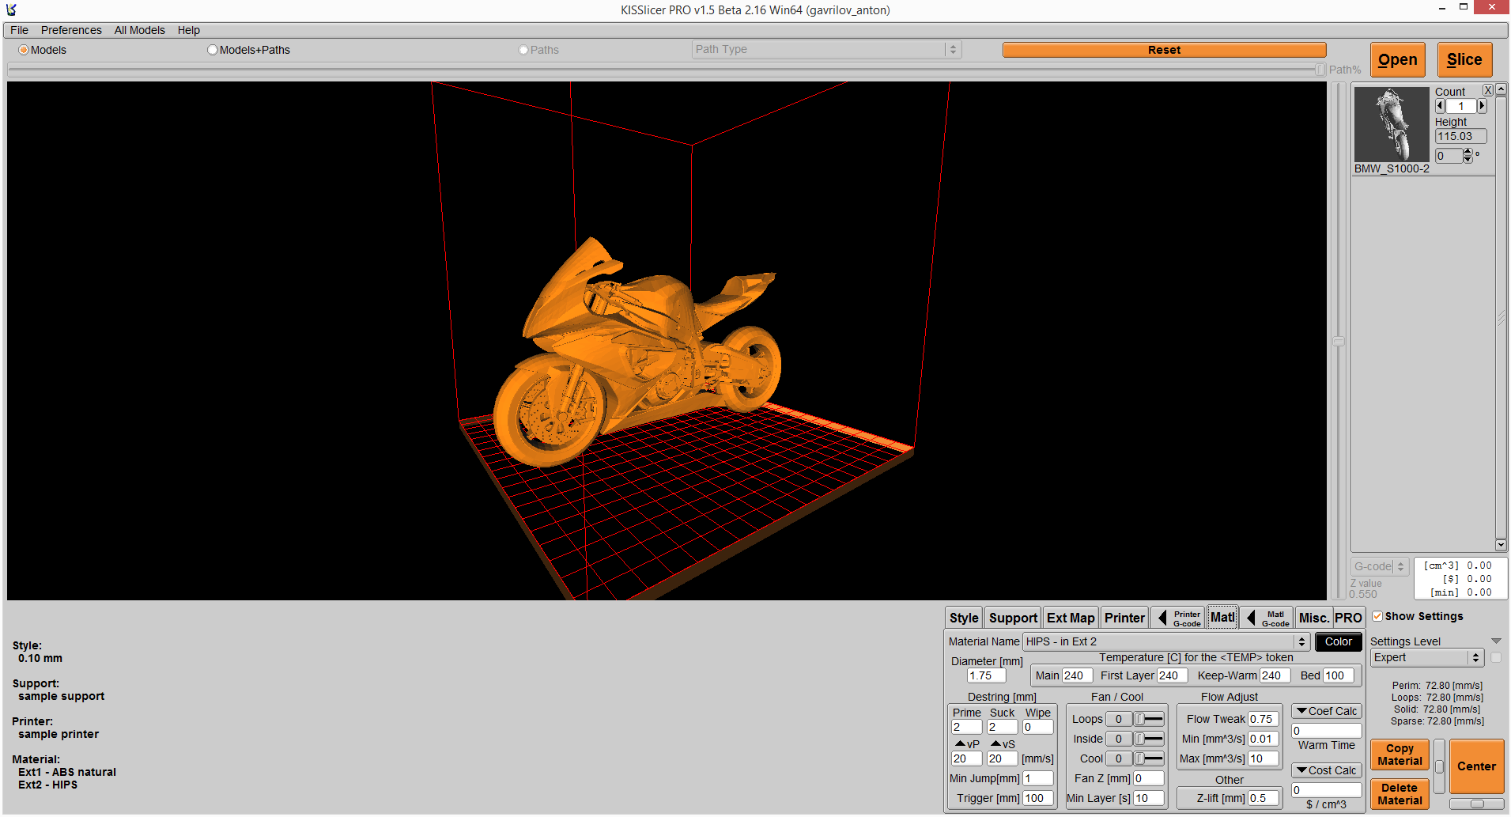Click the Copy Material button
Screen dimensions: 1511x817
pyautogui.click(x=1399, y=755)
